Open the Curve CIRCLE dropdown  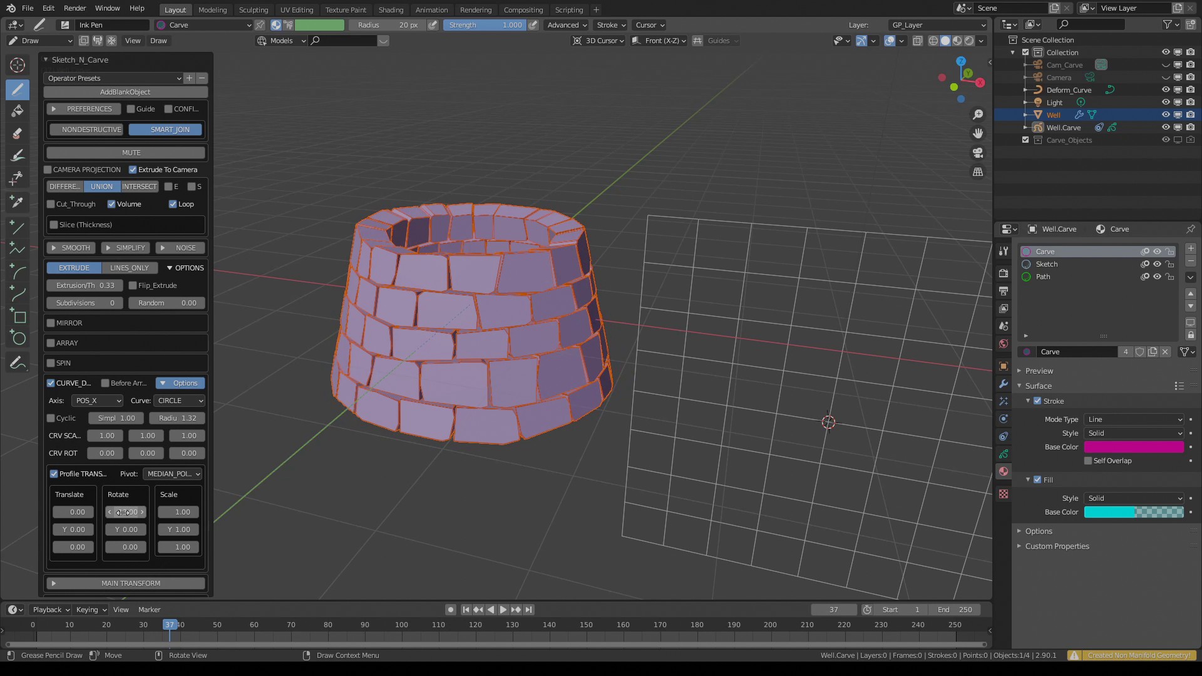180,401
